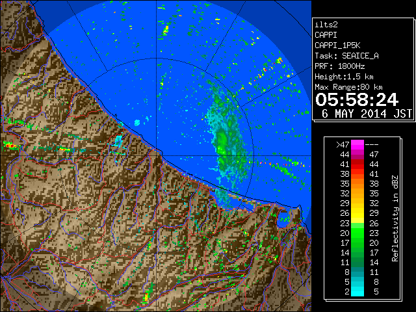
Task: Click the '---' legend upper-bound label
Action: [372, 145]
